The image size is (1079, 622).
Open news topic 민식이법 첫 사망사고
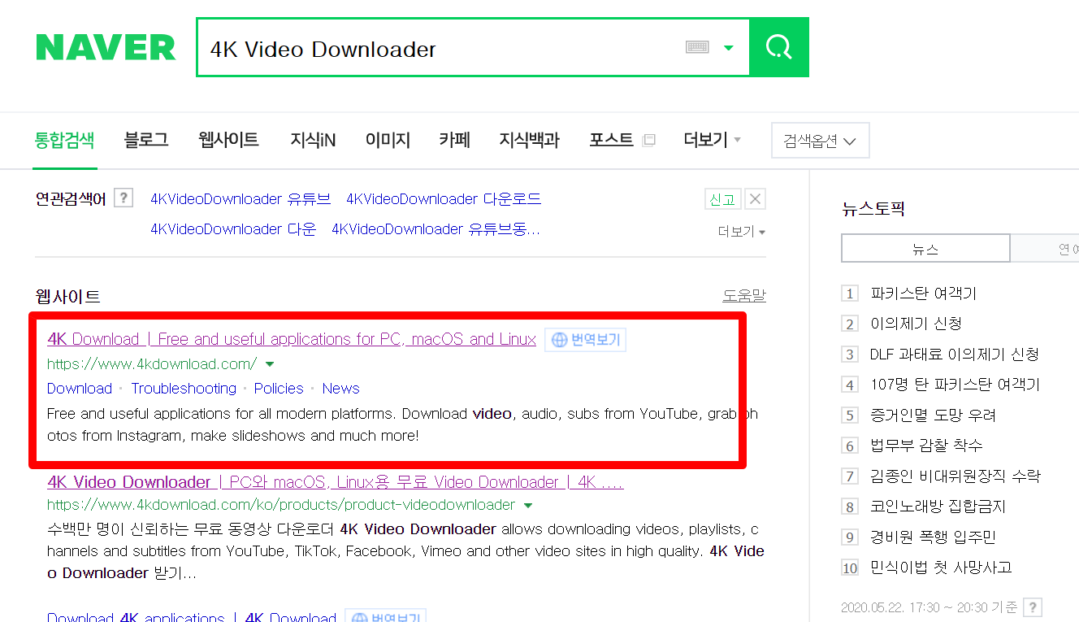(941, 568)
